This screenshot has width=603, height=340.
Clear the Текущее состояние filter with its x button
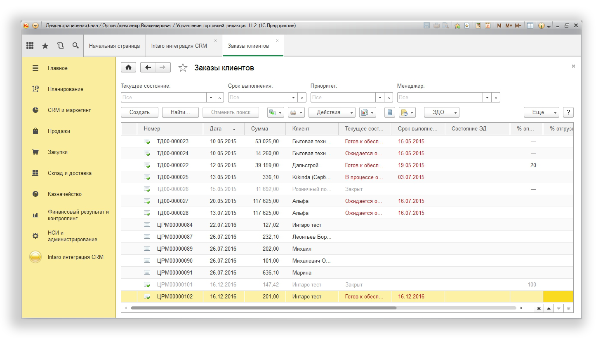(x=220, y=98)
